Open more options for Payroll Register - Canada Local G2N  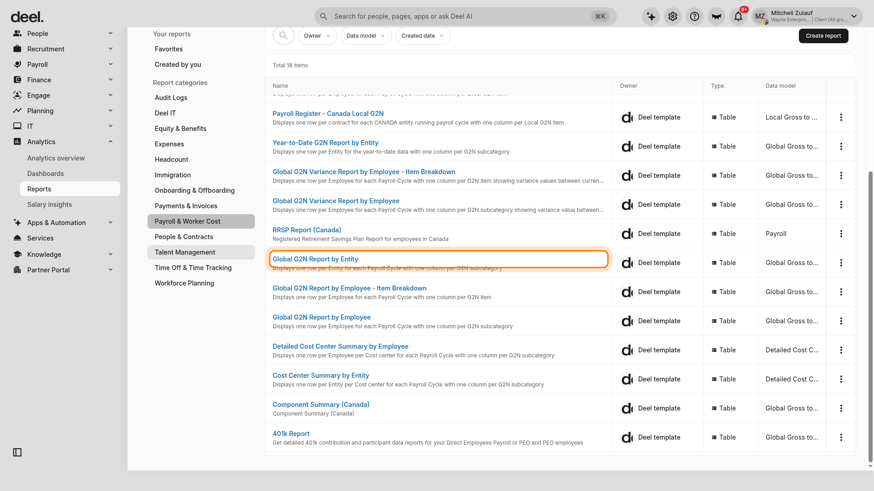point(841,117)
